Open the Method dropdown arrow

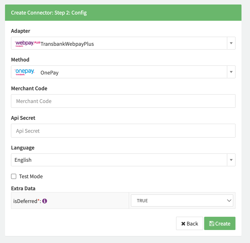[231, 72]
